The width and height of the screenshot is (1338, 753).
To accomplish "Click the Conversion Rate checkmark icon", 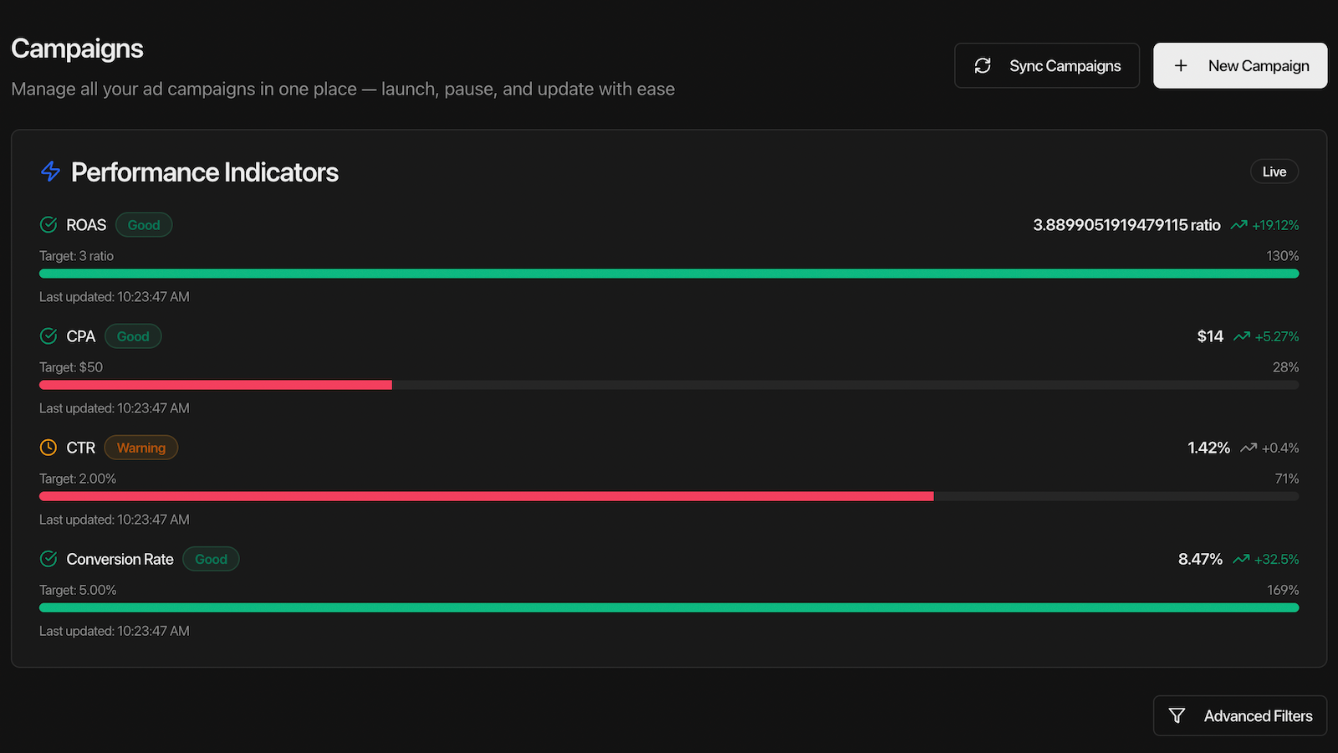I will click(x=49, y=559).
